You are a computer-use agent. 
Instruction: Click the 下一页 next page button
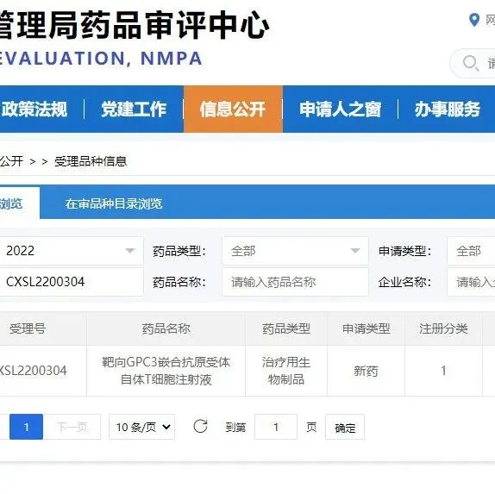72,427
